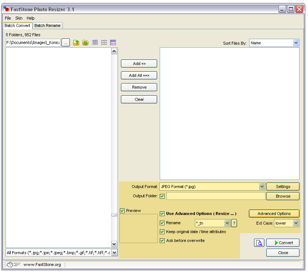
Task: Click the source folder path field
Action: (33, 42)
